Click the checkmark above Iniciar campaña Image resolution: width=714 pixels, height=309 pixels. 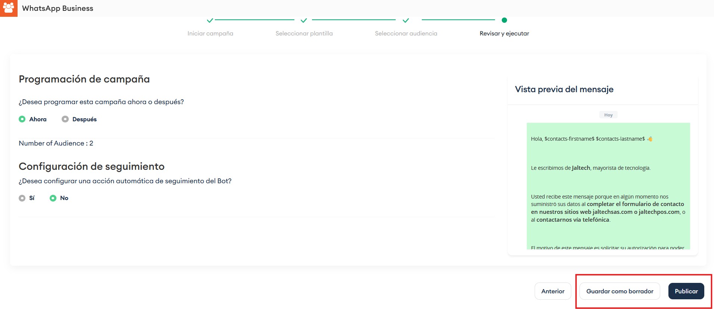click(210, 20)
